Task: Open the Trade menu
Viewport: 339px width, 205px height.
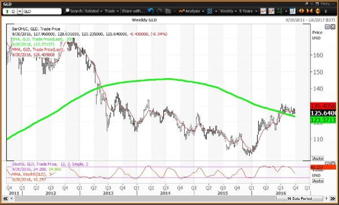Action: point(112,11)
